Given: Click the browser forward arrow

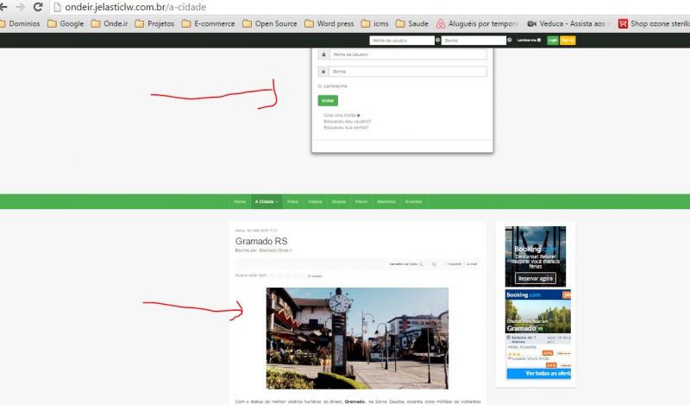Looking at the screenshot, I should tap(20, 7).
